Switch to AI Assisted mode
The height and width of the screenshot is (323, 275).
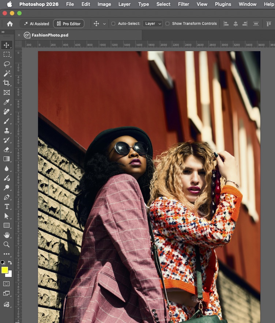(x=37, y=24)
